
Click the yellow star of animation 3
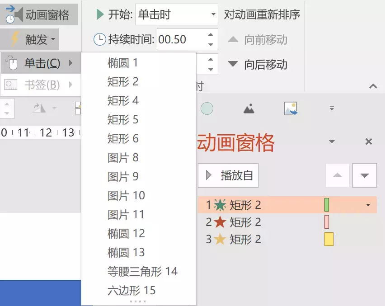220,240
